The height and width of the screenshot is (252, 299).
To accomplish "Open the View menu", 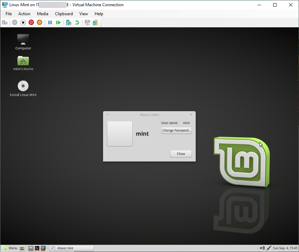I will (x=84, y=14).
